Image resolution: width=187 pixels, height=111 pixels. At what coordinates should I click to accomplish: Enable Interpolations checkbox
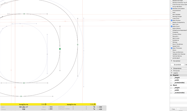pyautogui.click(x=172, y=11)
